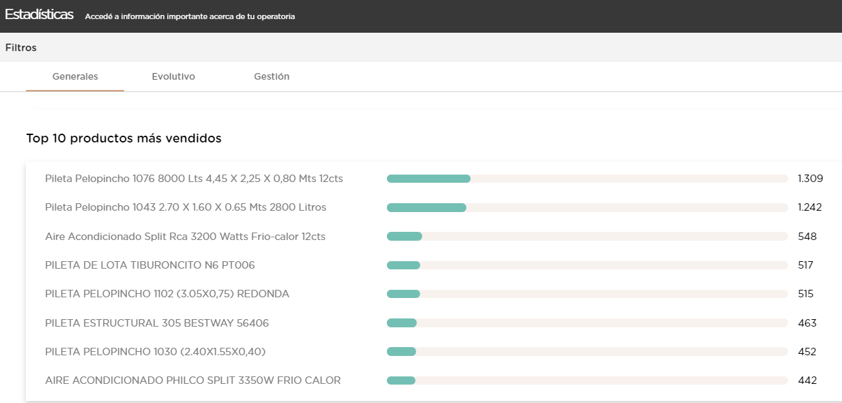Viewport: 842px width, 403px height.
Task: Click the progress bar for TIBURONCITO N6 PT006
Action: point(587,265)
